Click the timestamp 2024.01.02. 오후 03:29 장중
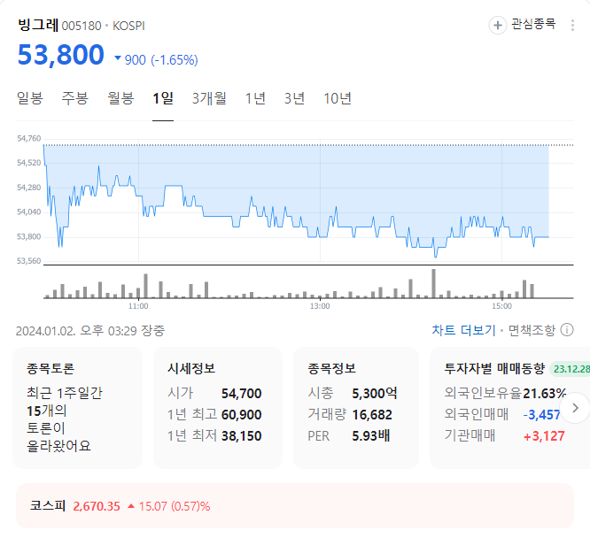Viewport: 590px width, 538px height. click(90, 331)
